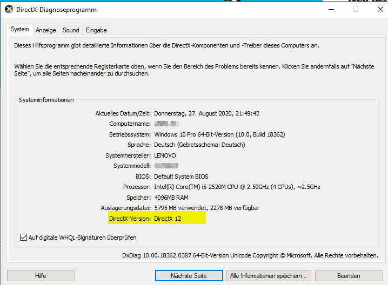The height and width of the screenshot is (285, 388).
Task: Click the Systemhersteller label
Action: [128, 155]
